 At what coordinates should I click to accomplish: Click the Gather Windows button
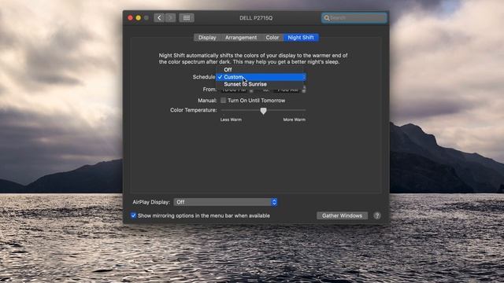coord(342,215)
